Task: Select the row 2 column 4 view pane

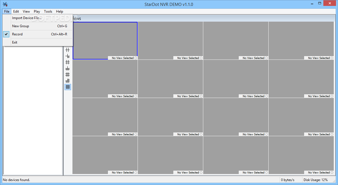Action: 301,79
